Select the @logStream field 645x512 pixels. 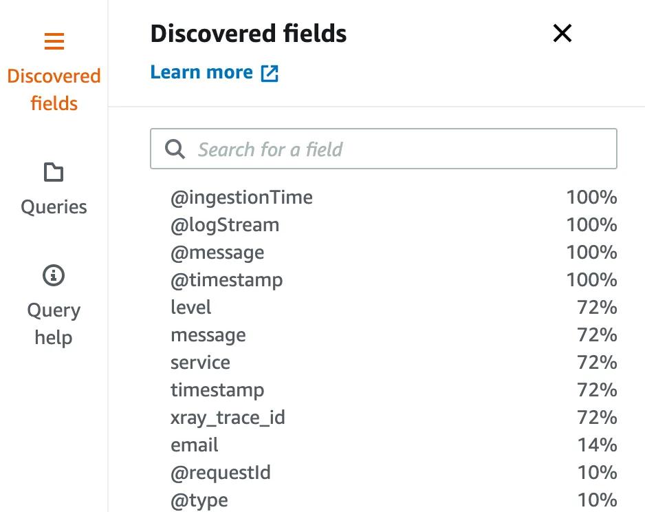pos(225,226)
